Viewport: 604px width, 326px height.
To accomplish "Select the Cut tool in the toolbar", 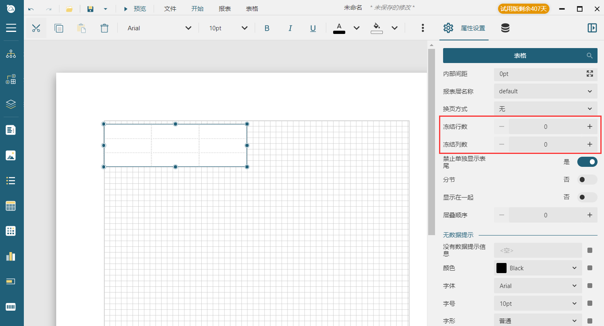I will [36, 28].
